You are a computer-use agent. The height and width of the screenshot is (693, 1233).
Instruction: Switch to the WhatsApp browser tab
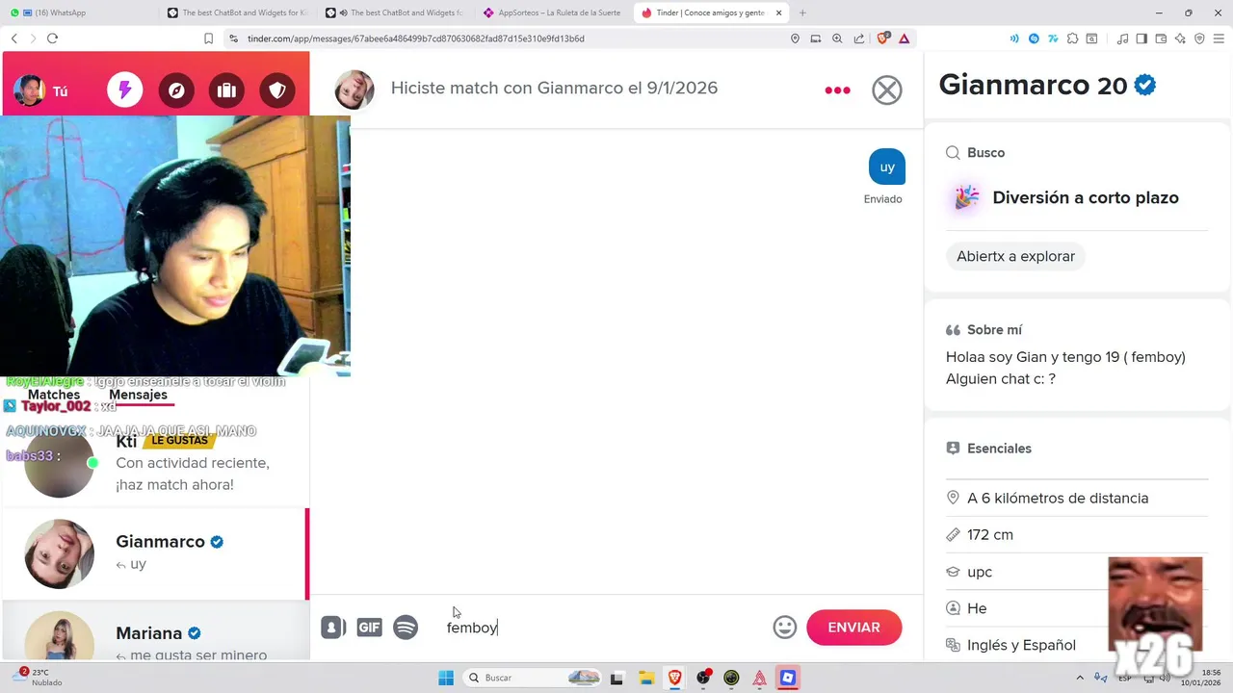[x=77, y=13]
